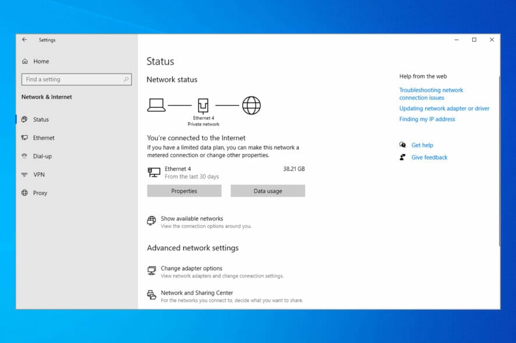The image size is (516, 343).
Task: Click the Network and Sharing Center icon
Action: pyautogui.click(x=151, y=295)
